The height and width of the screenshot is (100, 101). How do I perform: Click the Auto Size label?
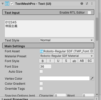click(x=15, y=72)
